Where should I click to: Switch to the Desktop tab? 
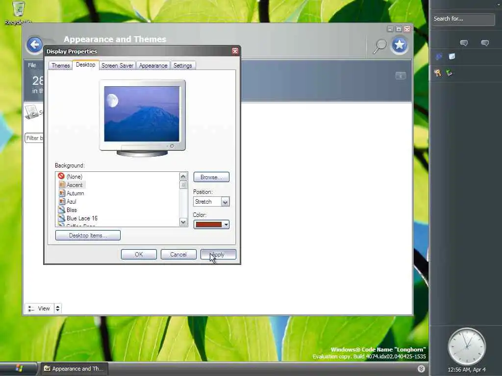(85, 65)
